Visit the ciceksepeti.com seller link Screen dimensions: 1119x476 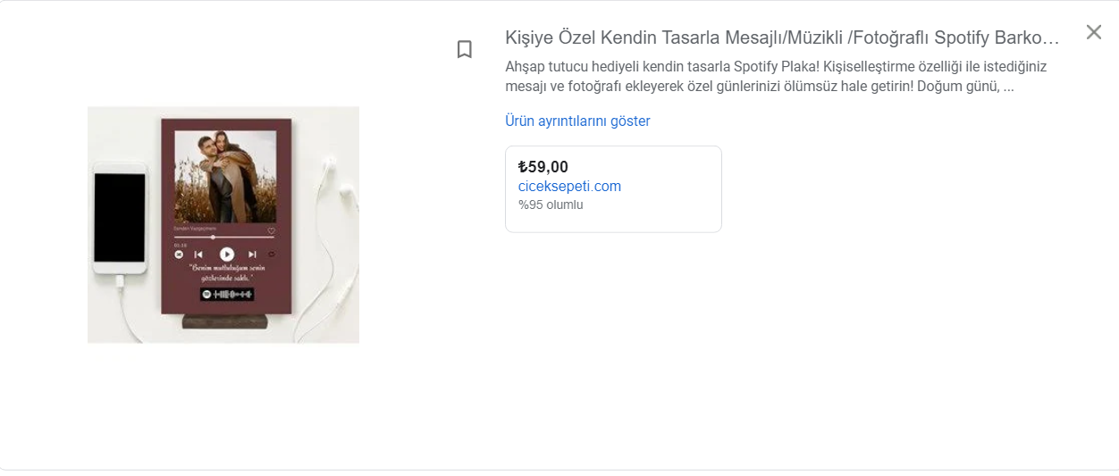(x=569, y=186)
